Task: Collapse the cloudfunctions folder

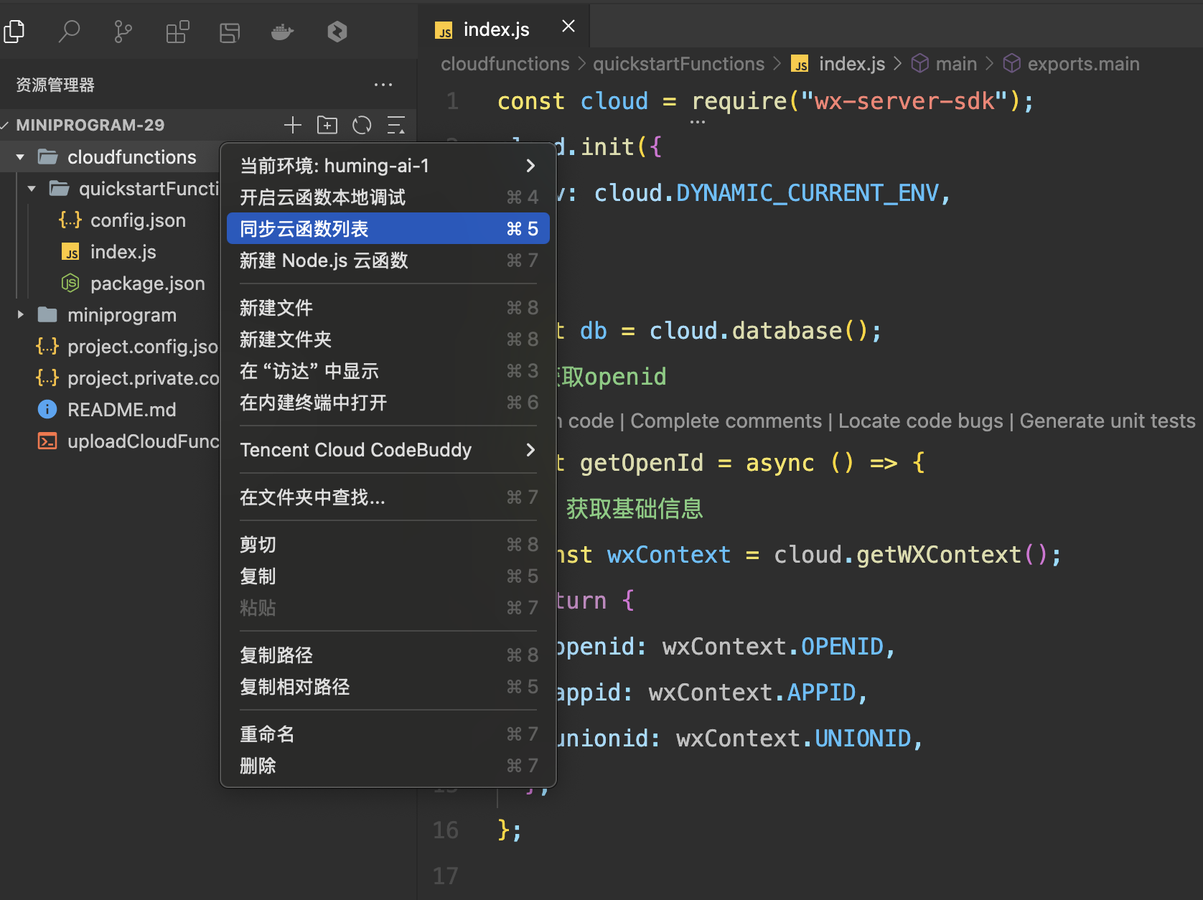Action: pos(19,156)
